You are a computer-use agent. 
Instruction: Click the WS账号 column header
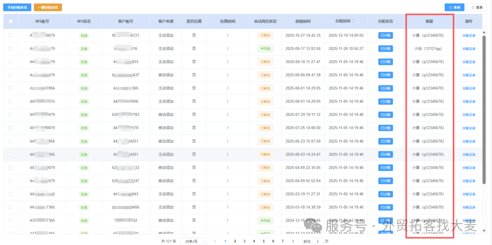pos(42,21)
